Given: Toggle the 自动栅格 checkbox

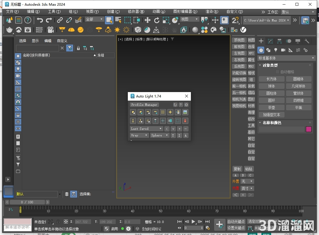Looking at the screenshot, I should coord(277,72).
